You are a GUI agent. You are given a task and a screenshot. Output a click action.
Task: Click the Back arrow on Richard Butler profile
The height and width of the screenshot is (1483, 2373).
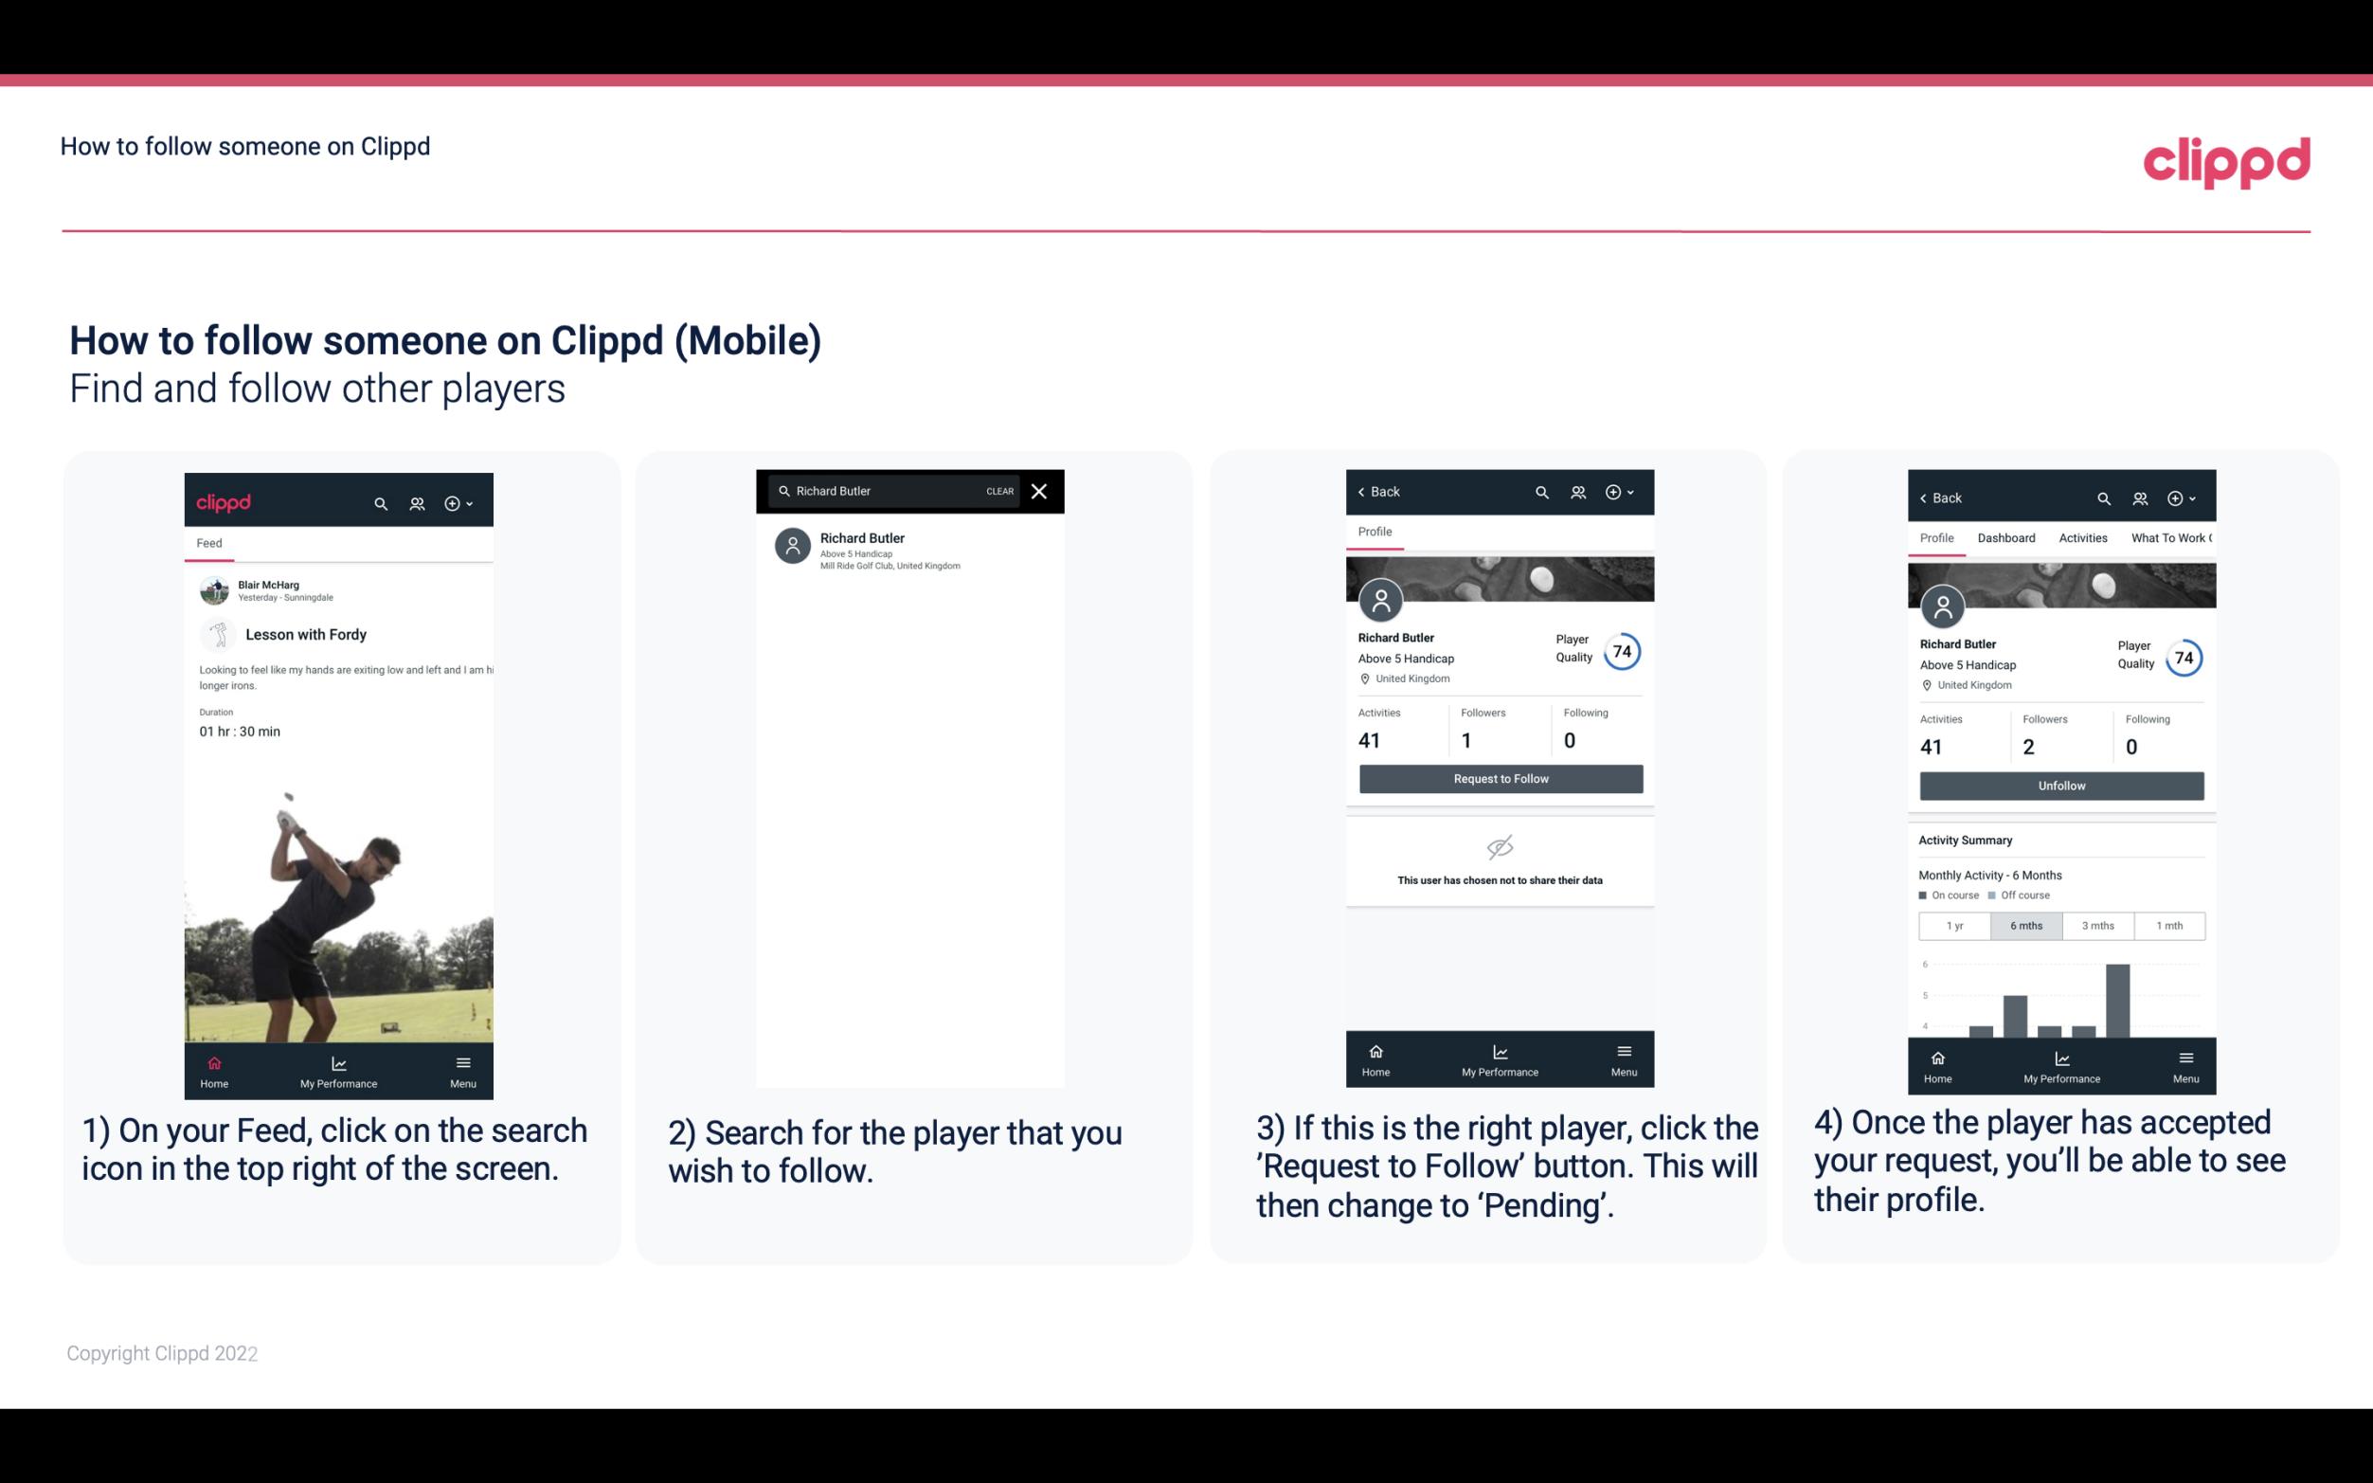(1364, 490)
